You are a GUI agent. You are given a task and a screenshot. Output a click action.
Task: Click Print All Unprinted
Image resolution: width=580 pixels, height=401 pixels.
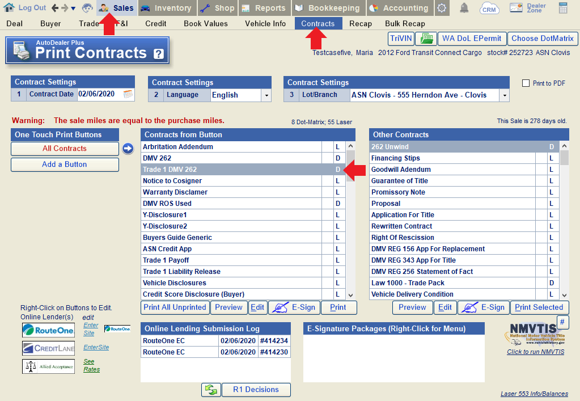(x=175, y=307)
